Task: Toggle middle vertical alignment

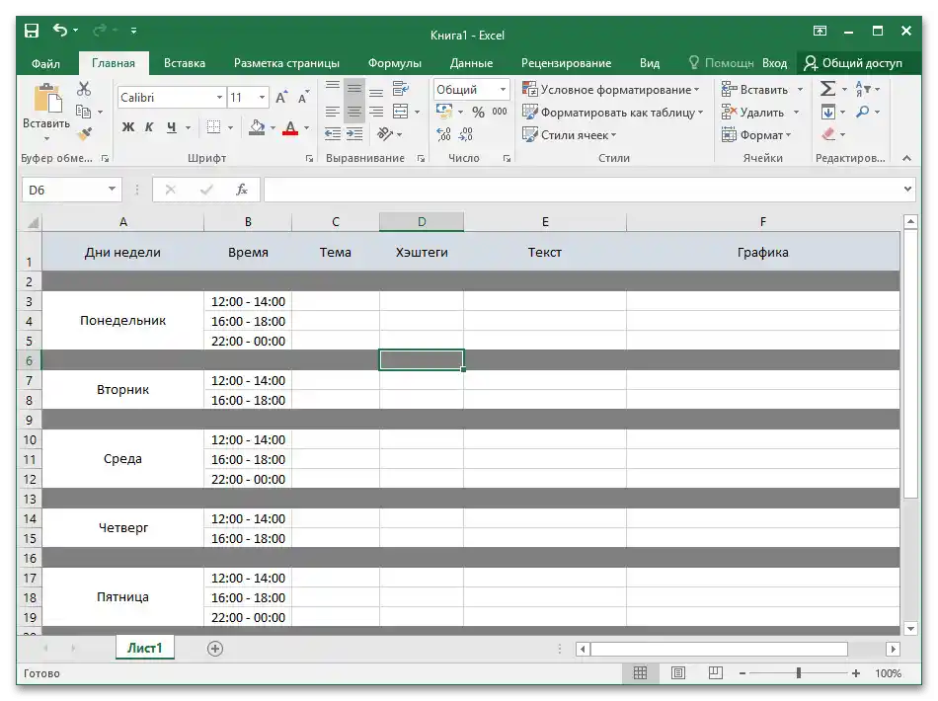Action: pos(354,89)
